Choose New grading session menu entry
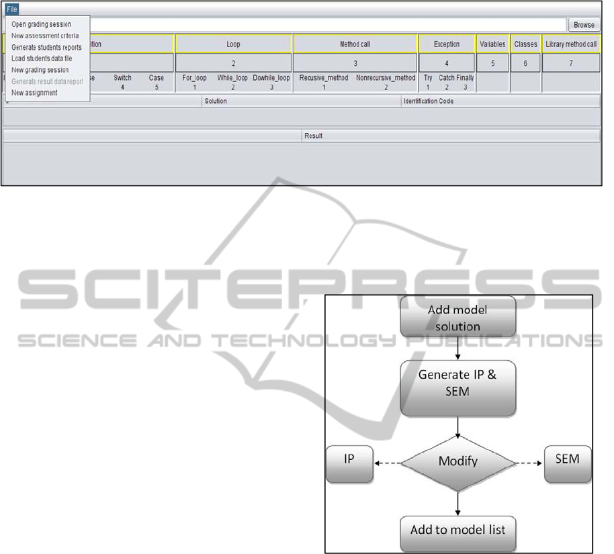 [40, 70]
